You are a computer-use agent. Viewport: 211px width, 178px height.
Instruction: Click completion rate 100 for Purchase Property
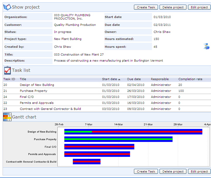(181, 91)
